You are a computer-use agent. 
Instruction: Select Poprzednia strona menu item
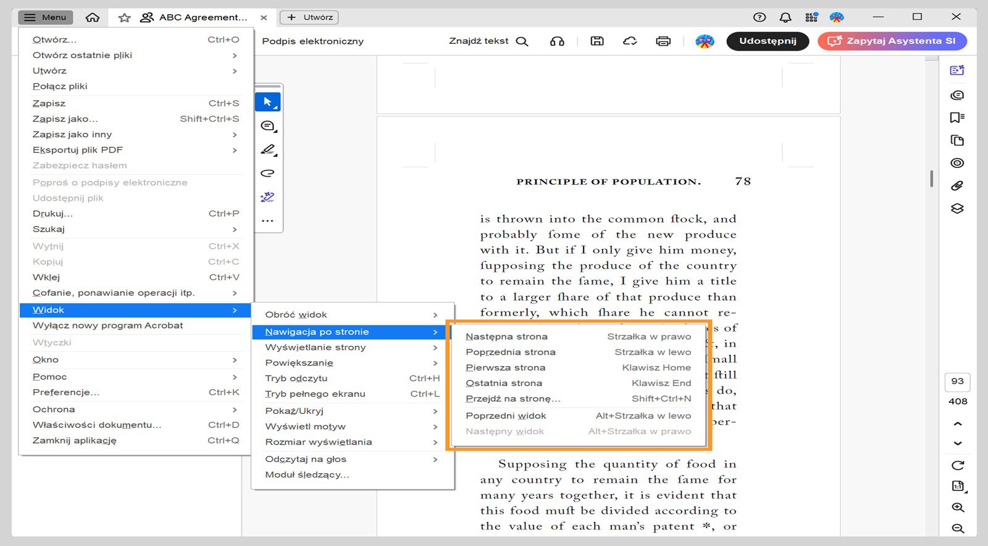click(x=579, y=352)
